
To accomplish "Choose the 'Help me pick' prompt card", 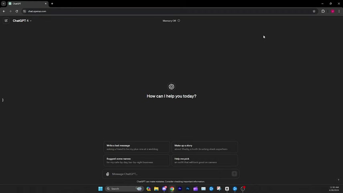I will pyautogui.click(x=204, y=160).
